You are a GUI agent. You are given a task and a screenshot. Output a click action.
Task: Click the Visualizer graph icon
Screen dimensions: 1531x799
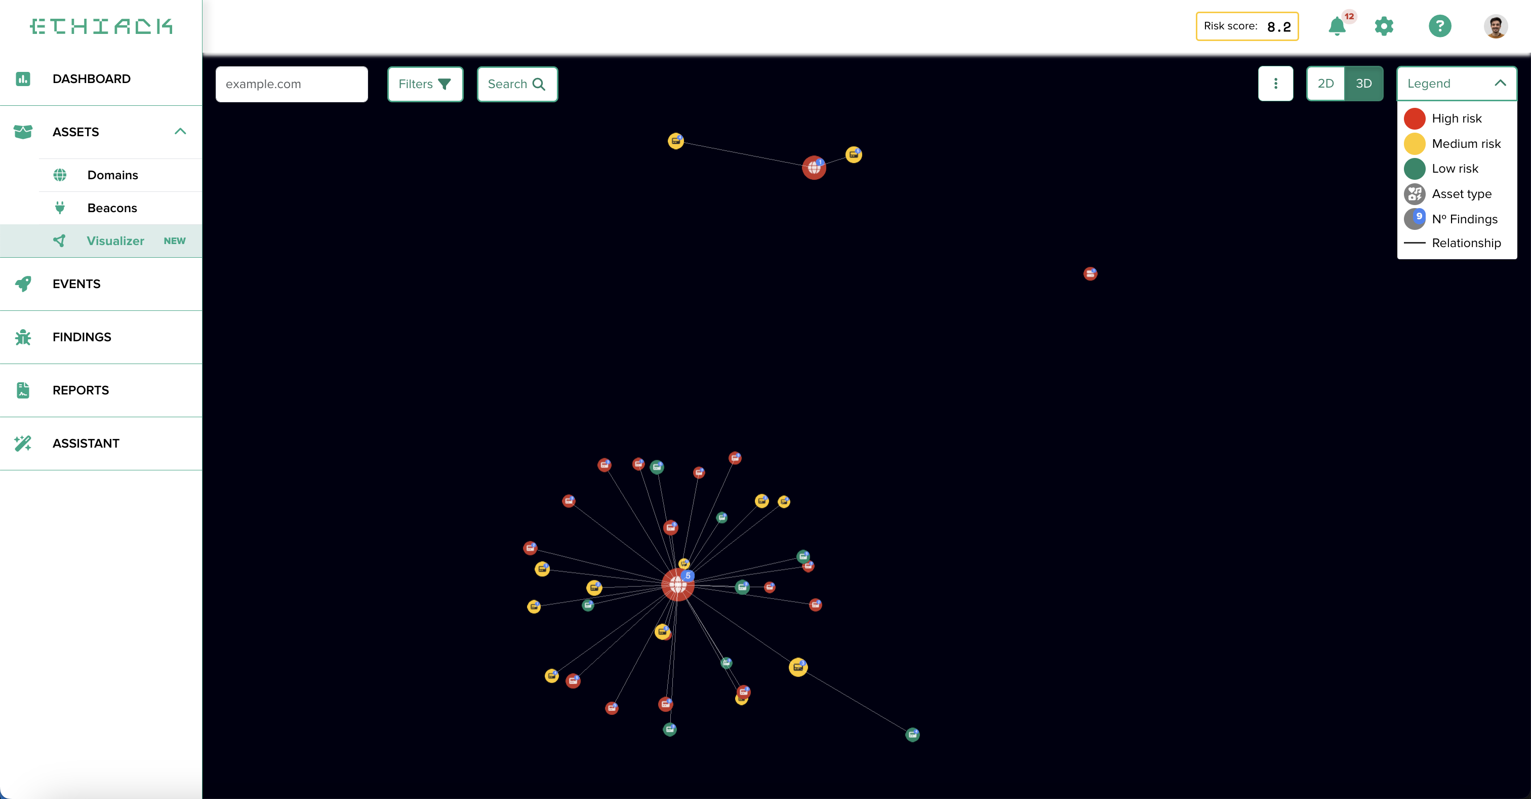pyautogui.click(x=59, y=240)
